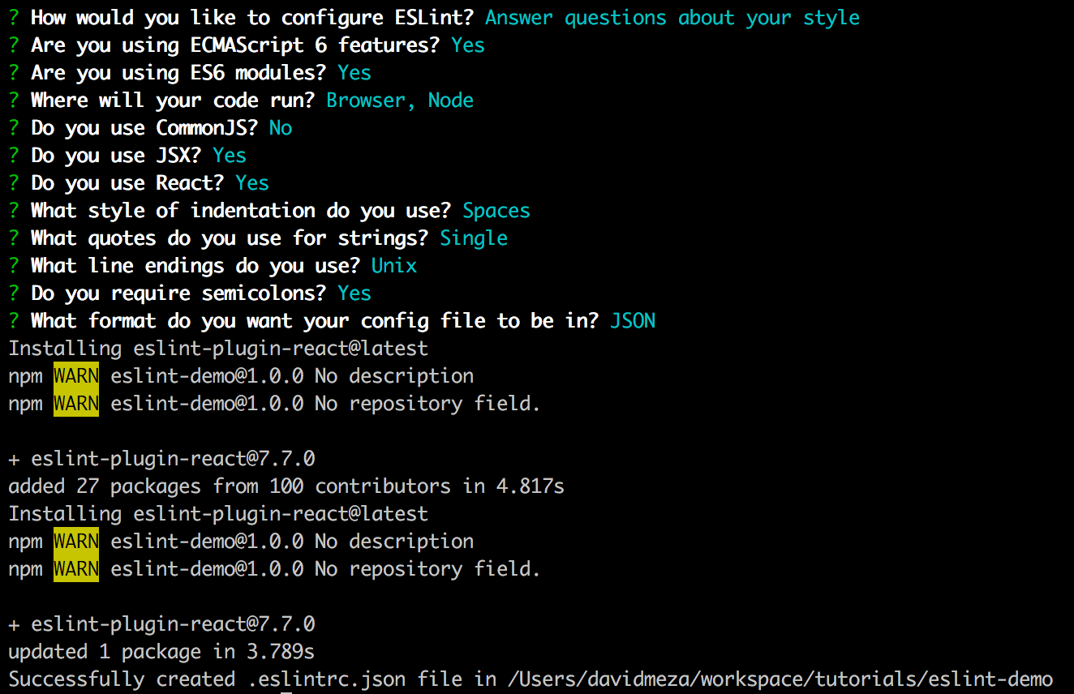
Task: Click the 'Yes' answer for semicolons
Action: (x=354, y=293)
